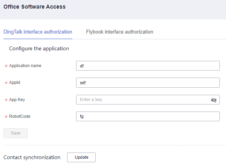226x163 pixels.
Task: Switch to DingTalk interface authorization tab
Action: click(x=38, y=32)
